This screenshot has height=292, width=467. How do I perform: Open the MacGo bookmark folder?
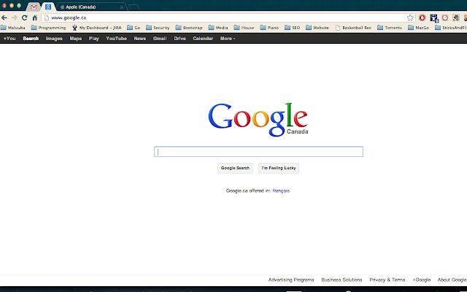tap(419, 28)
